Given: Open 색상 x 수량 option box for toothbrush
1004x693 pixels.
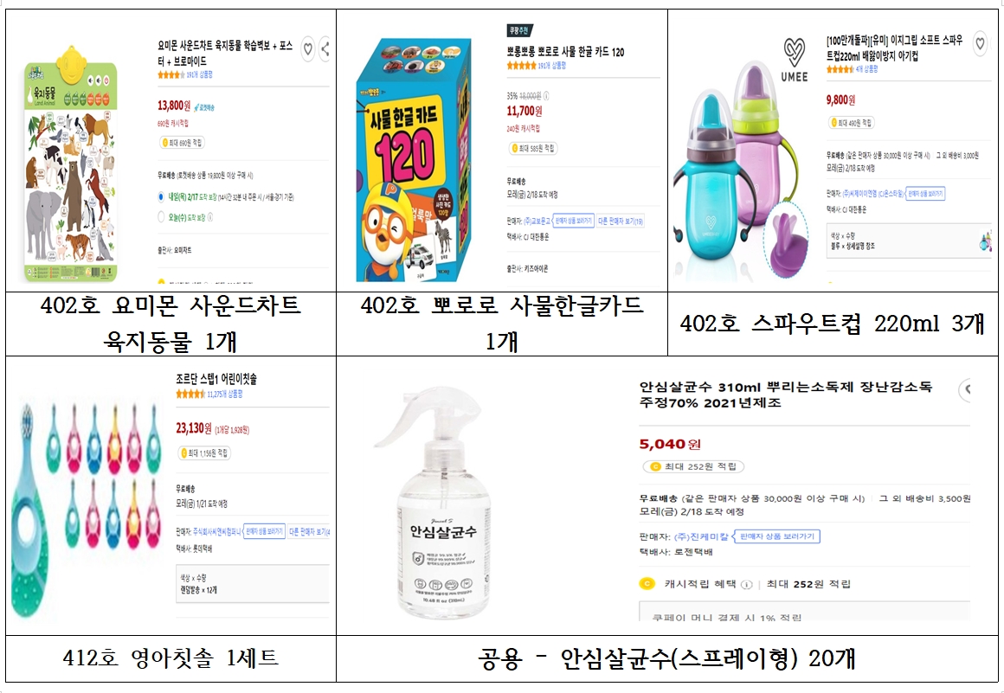Looking at the screenshot, I should point(253,584).
